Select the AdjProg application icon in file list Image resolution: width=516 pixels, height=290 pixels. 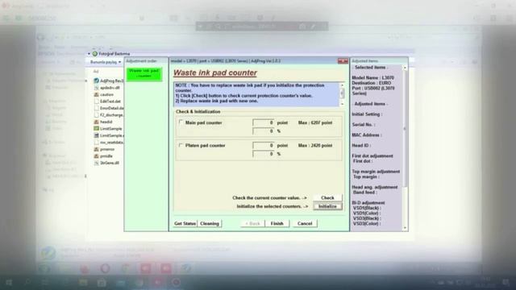96,81
